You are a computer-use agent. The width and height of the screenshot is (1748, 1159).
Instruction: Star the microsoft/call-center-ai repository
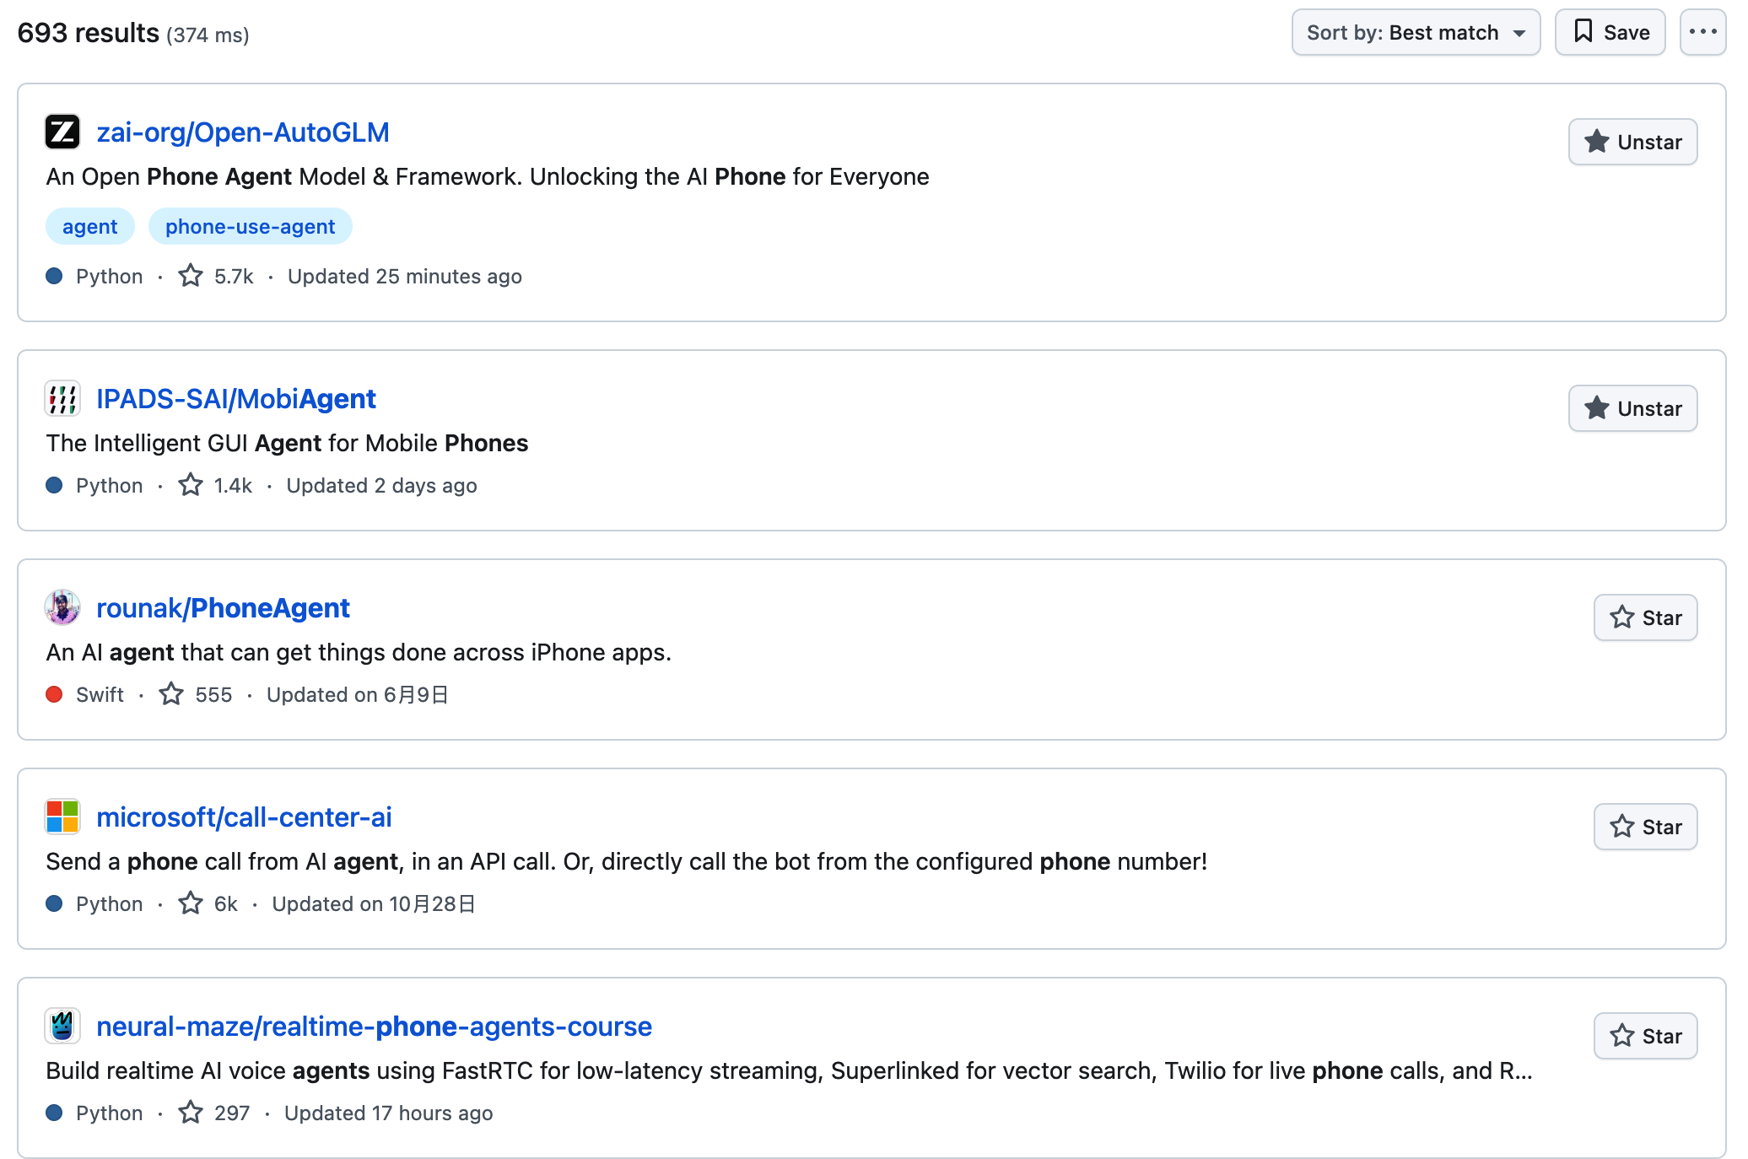1644,827
